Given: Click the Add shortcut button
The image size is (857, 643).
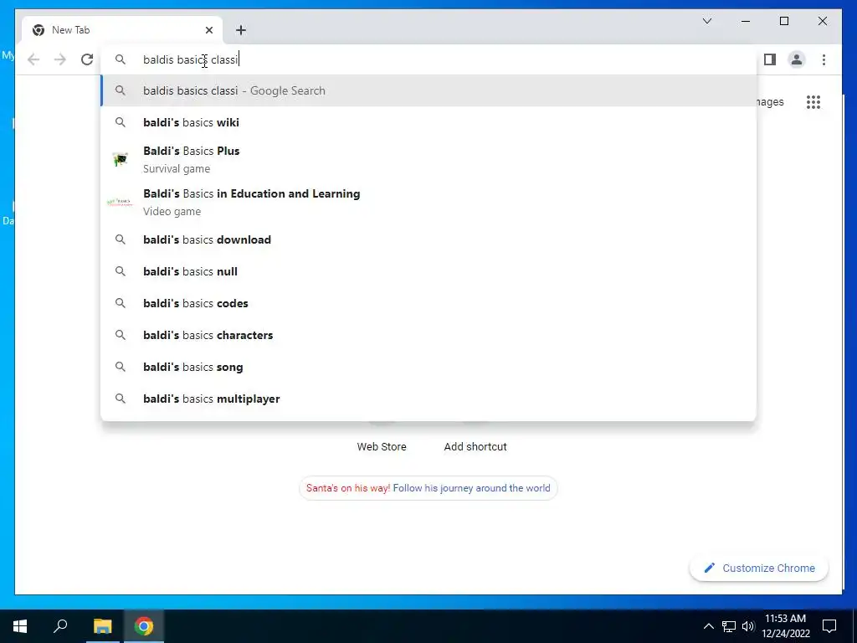Looking at the screenshot, I should (475, 447).
